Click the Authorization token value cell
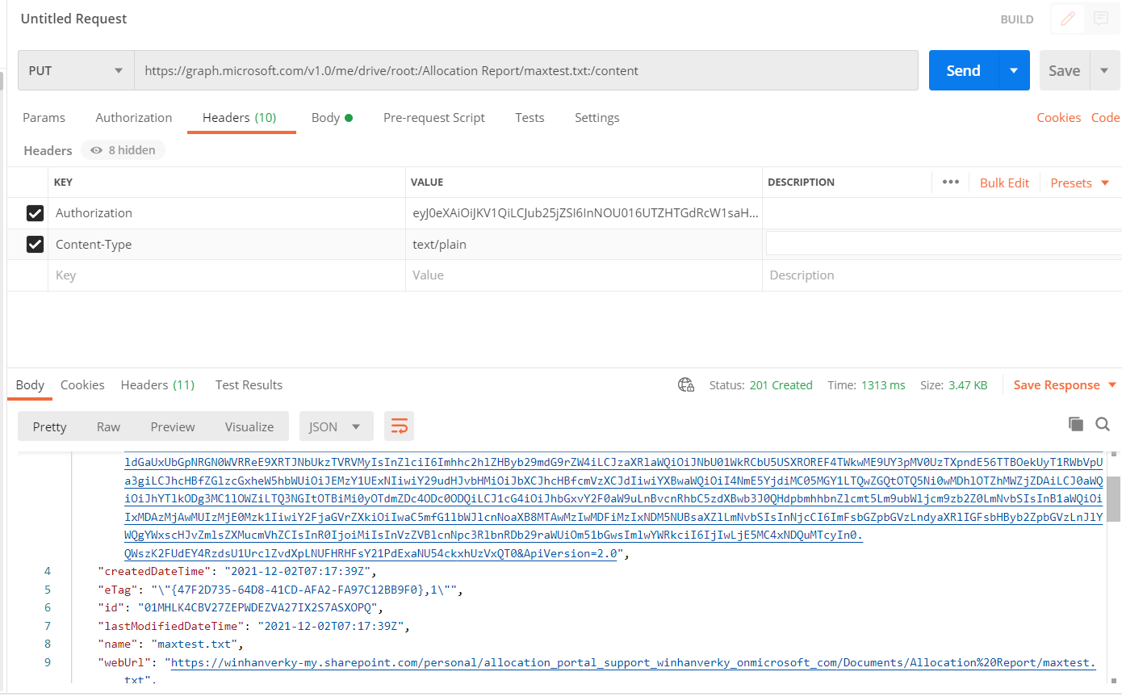 coord(584,213)
